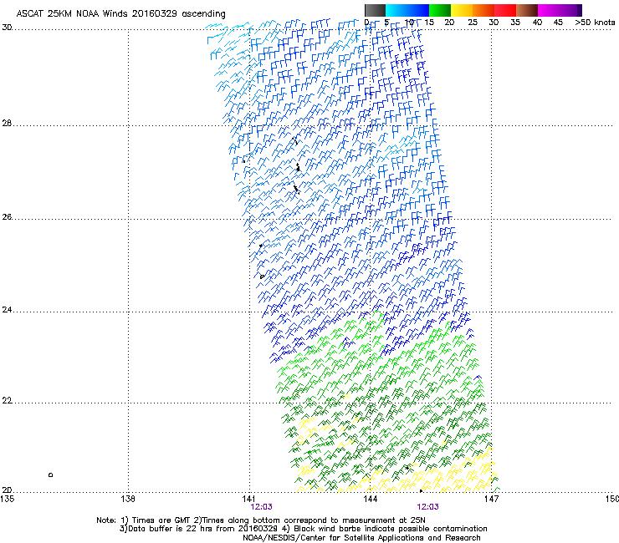619x543 pixels.
Task: Click note 'Black wind barbs indicate possible contamination'
Action: pyautogui.click(x=391, y=529)
